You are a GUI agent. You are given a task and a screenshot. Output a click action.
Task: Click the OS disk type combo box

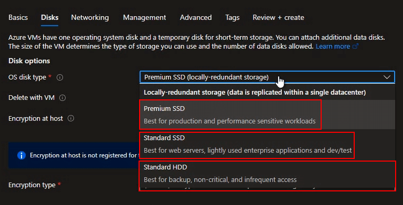(267, 77)
